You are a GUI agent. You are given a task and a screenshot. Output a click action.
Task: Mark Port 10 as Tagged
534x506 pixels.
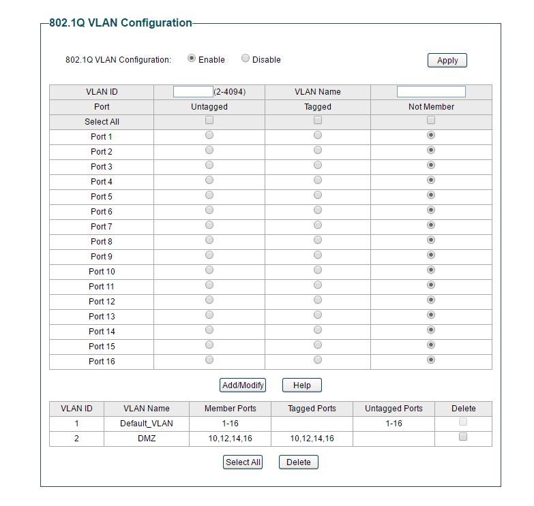pos(317,270)
